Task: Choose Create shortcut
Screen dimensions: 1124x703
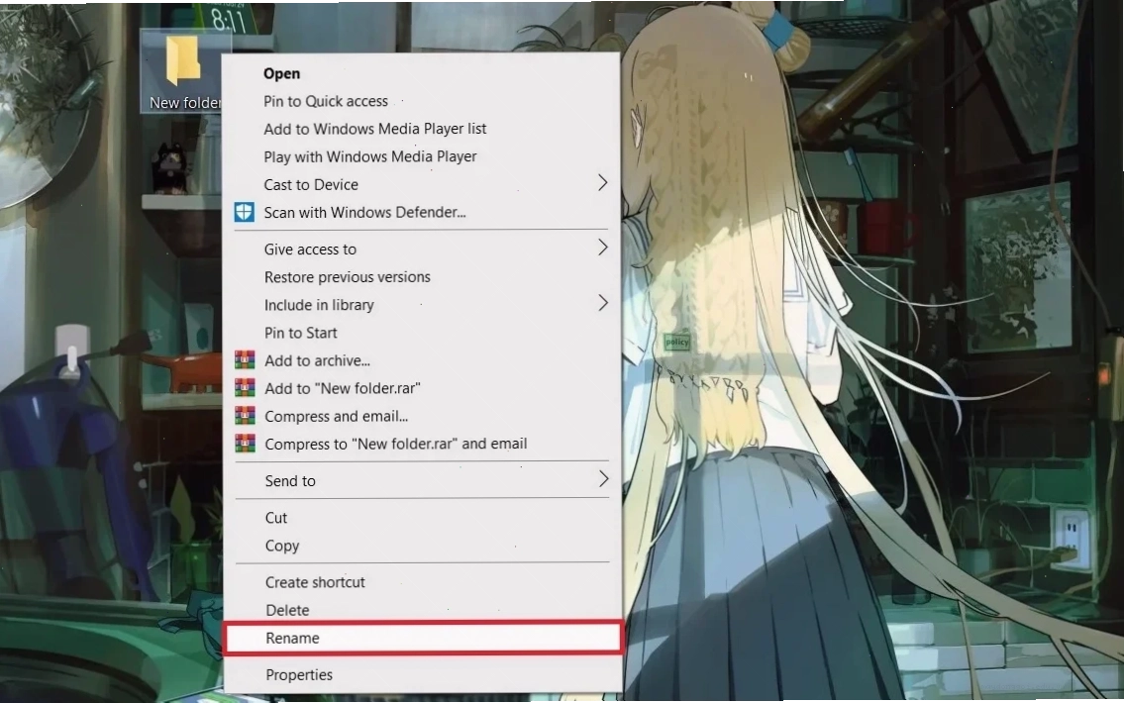Action: tap(422, 582)
